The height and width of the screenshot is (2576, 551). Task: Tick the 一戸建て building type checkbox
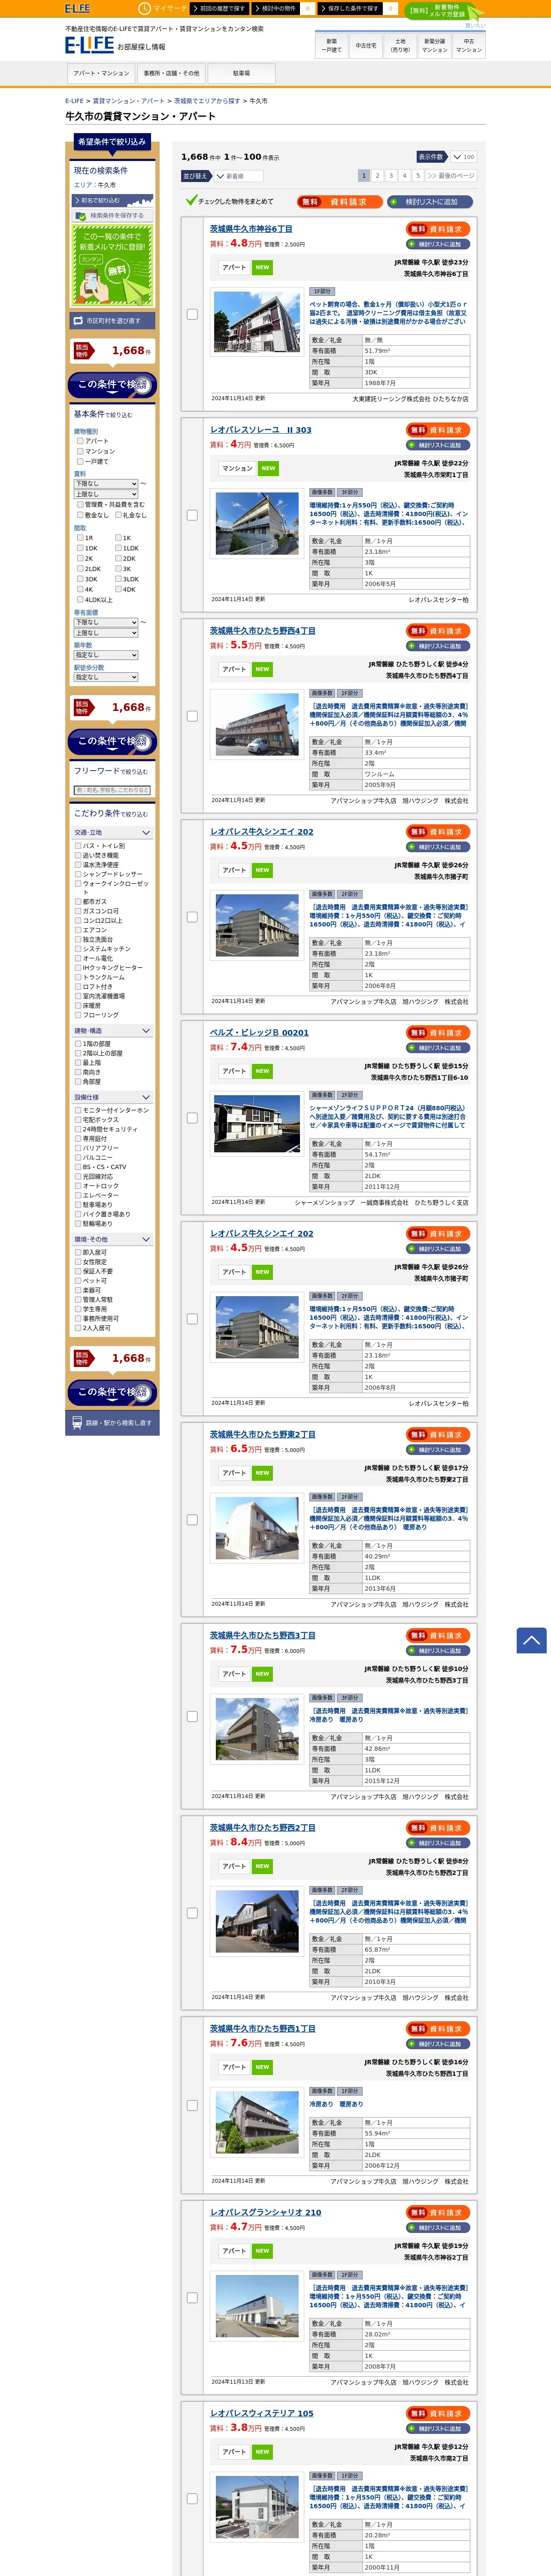coord(80,461)
